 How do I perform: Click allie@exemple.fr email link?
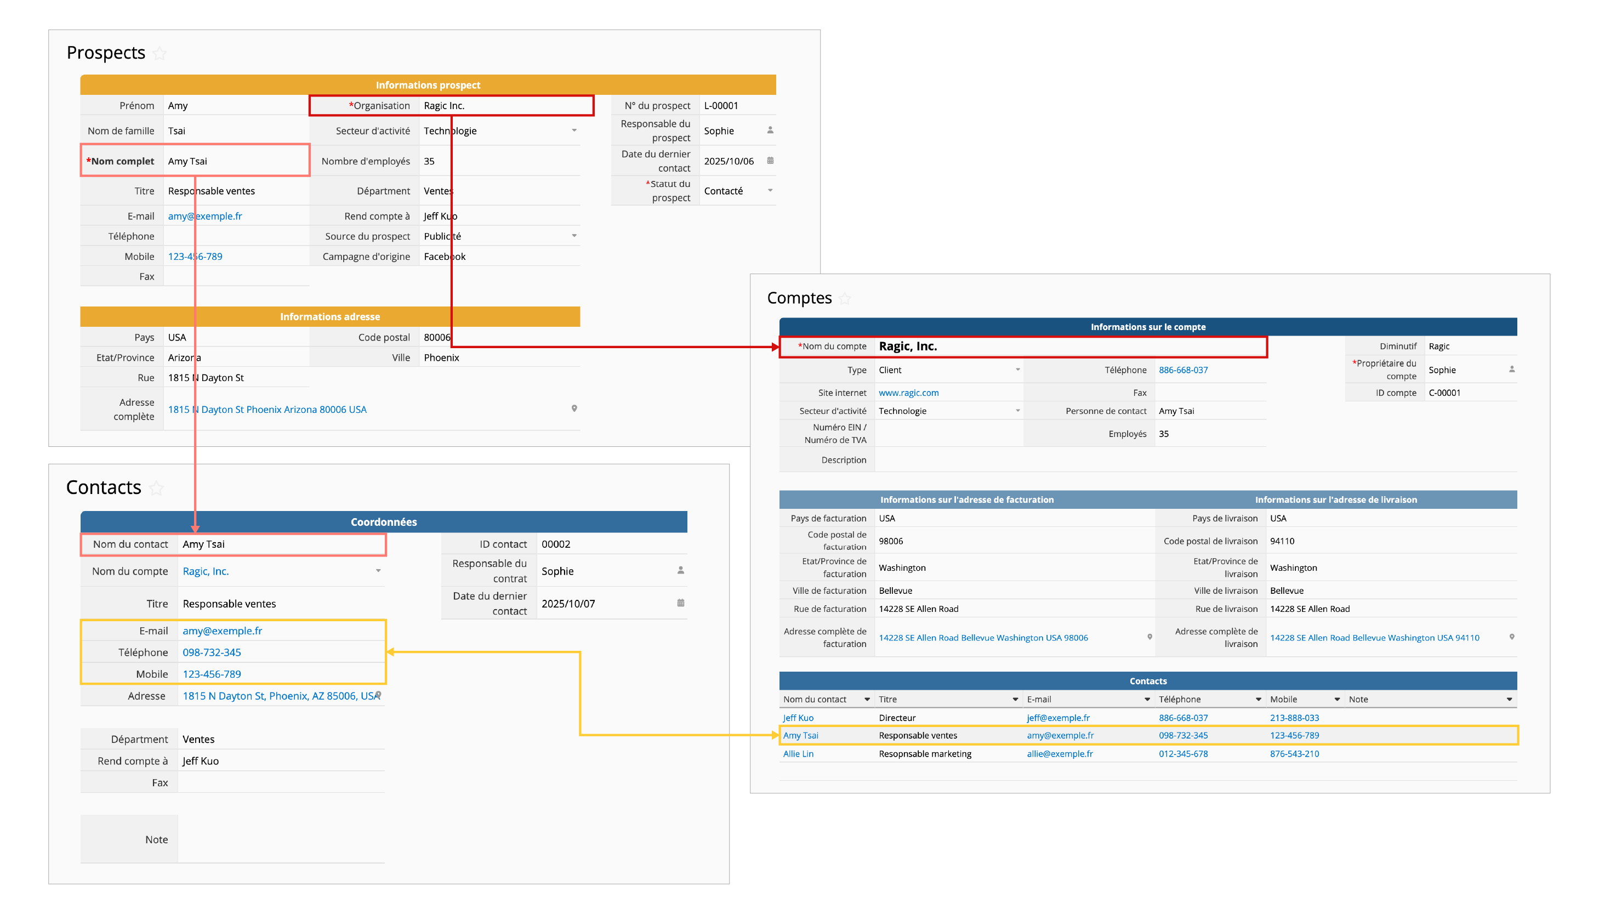1059,754
